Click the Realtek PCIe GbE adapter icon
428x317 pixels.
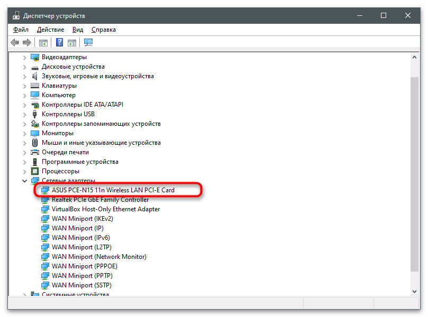click(45, 200)
